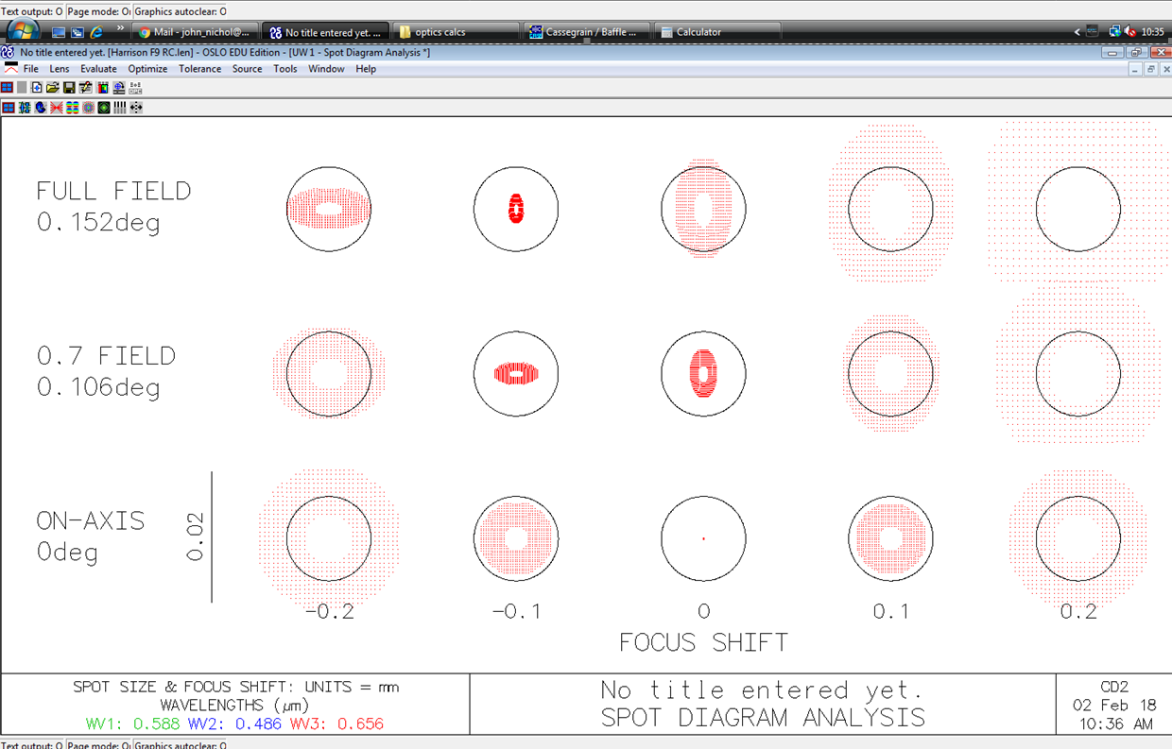Click the green square on black toolbar icon

[104, 108]
